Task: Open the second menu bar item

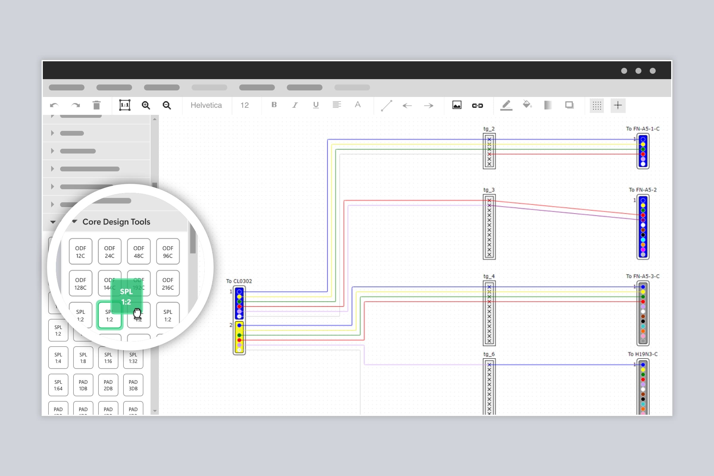Action: pyautogui.click(x=114, y=87)
